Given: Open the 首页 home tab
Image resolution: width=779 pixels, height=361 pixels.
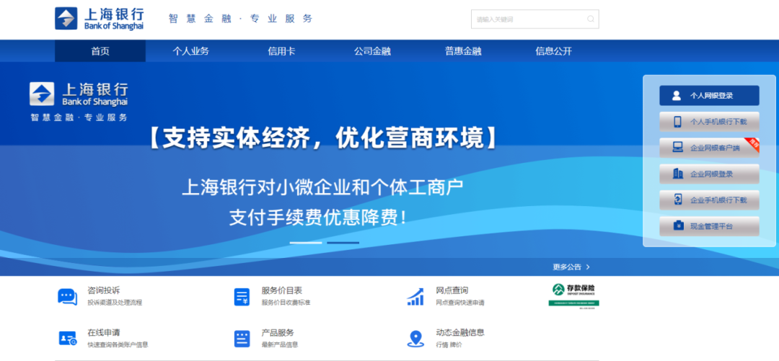Looking at the screenshot, I should pyautogui.click(x=100, y=51).
